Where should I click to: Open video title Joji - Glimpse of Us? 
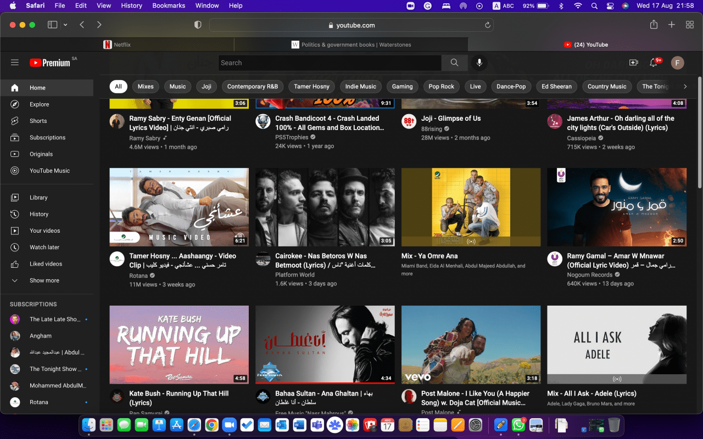451,119
